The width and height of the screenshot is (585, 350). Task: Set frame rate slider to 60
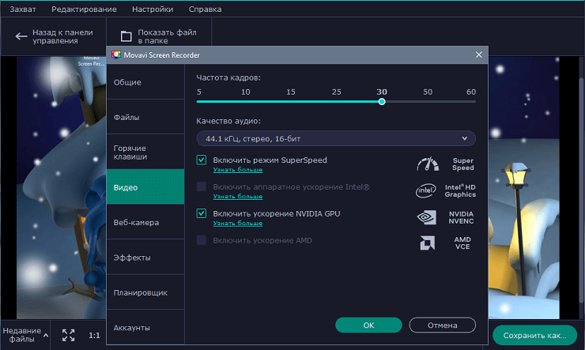(x=471, y=101)
